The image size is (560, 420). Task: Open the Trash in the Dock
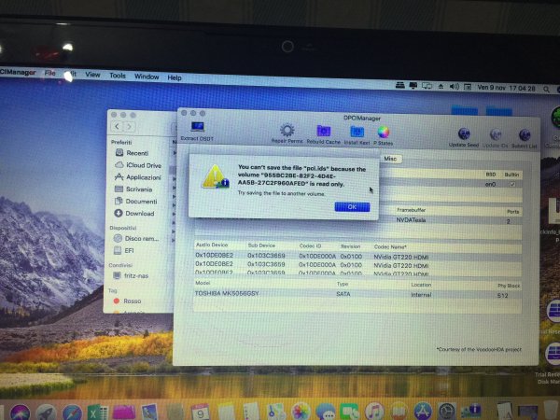(x=551, y=411)
